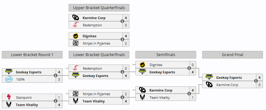Select the Grand Final header
Screen dimensions: 266x110
click(232, 55)
